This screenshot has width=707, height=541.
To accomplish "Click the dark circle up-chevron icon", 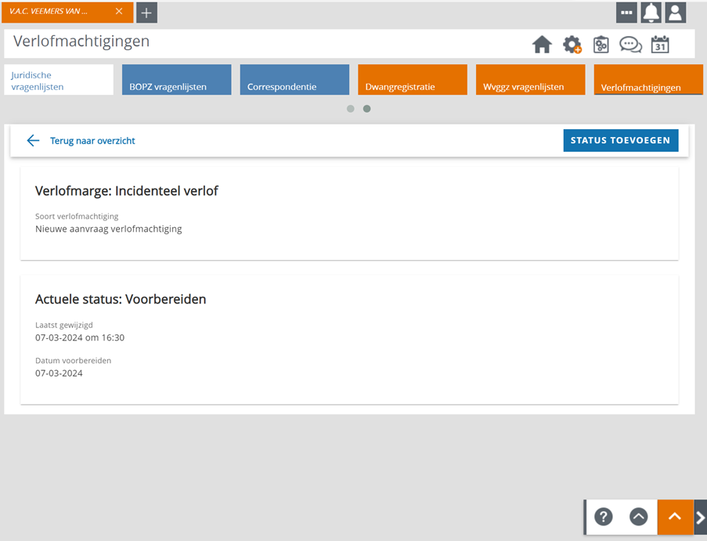I will [638, 517].
